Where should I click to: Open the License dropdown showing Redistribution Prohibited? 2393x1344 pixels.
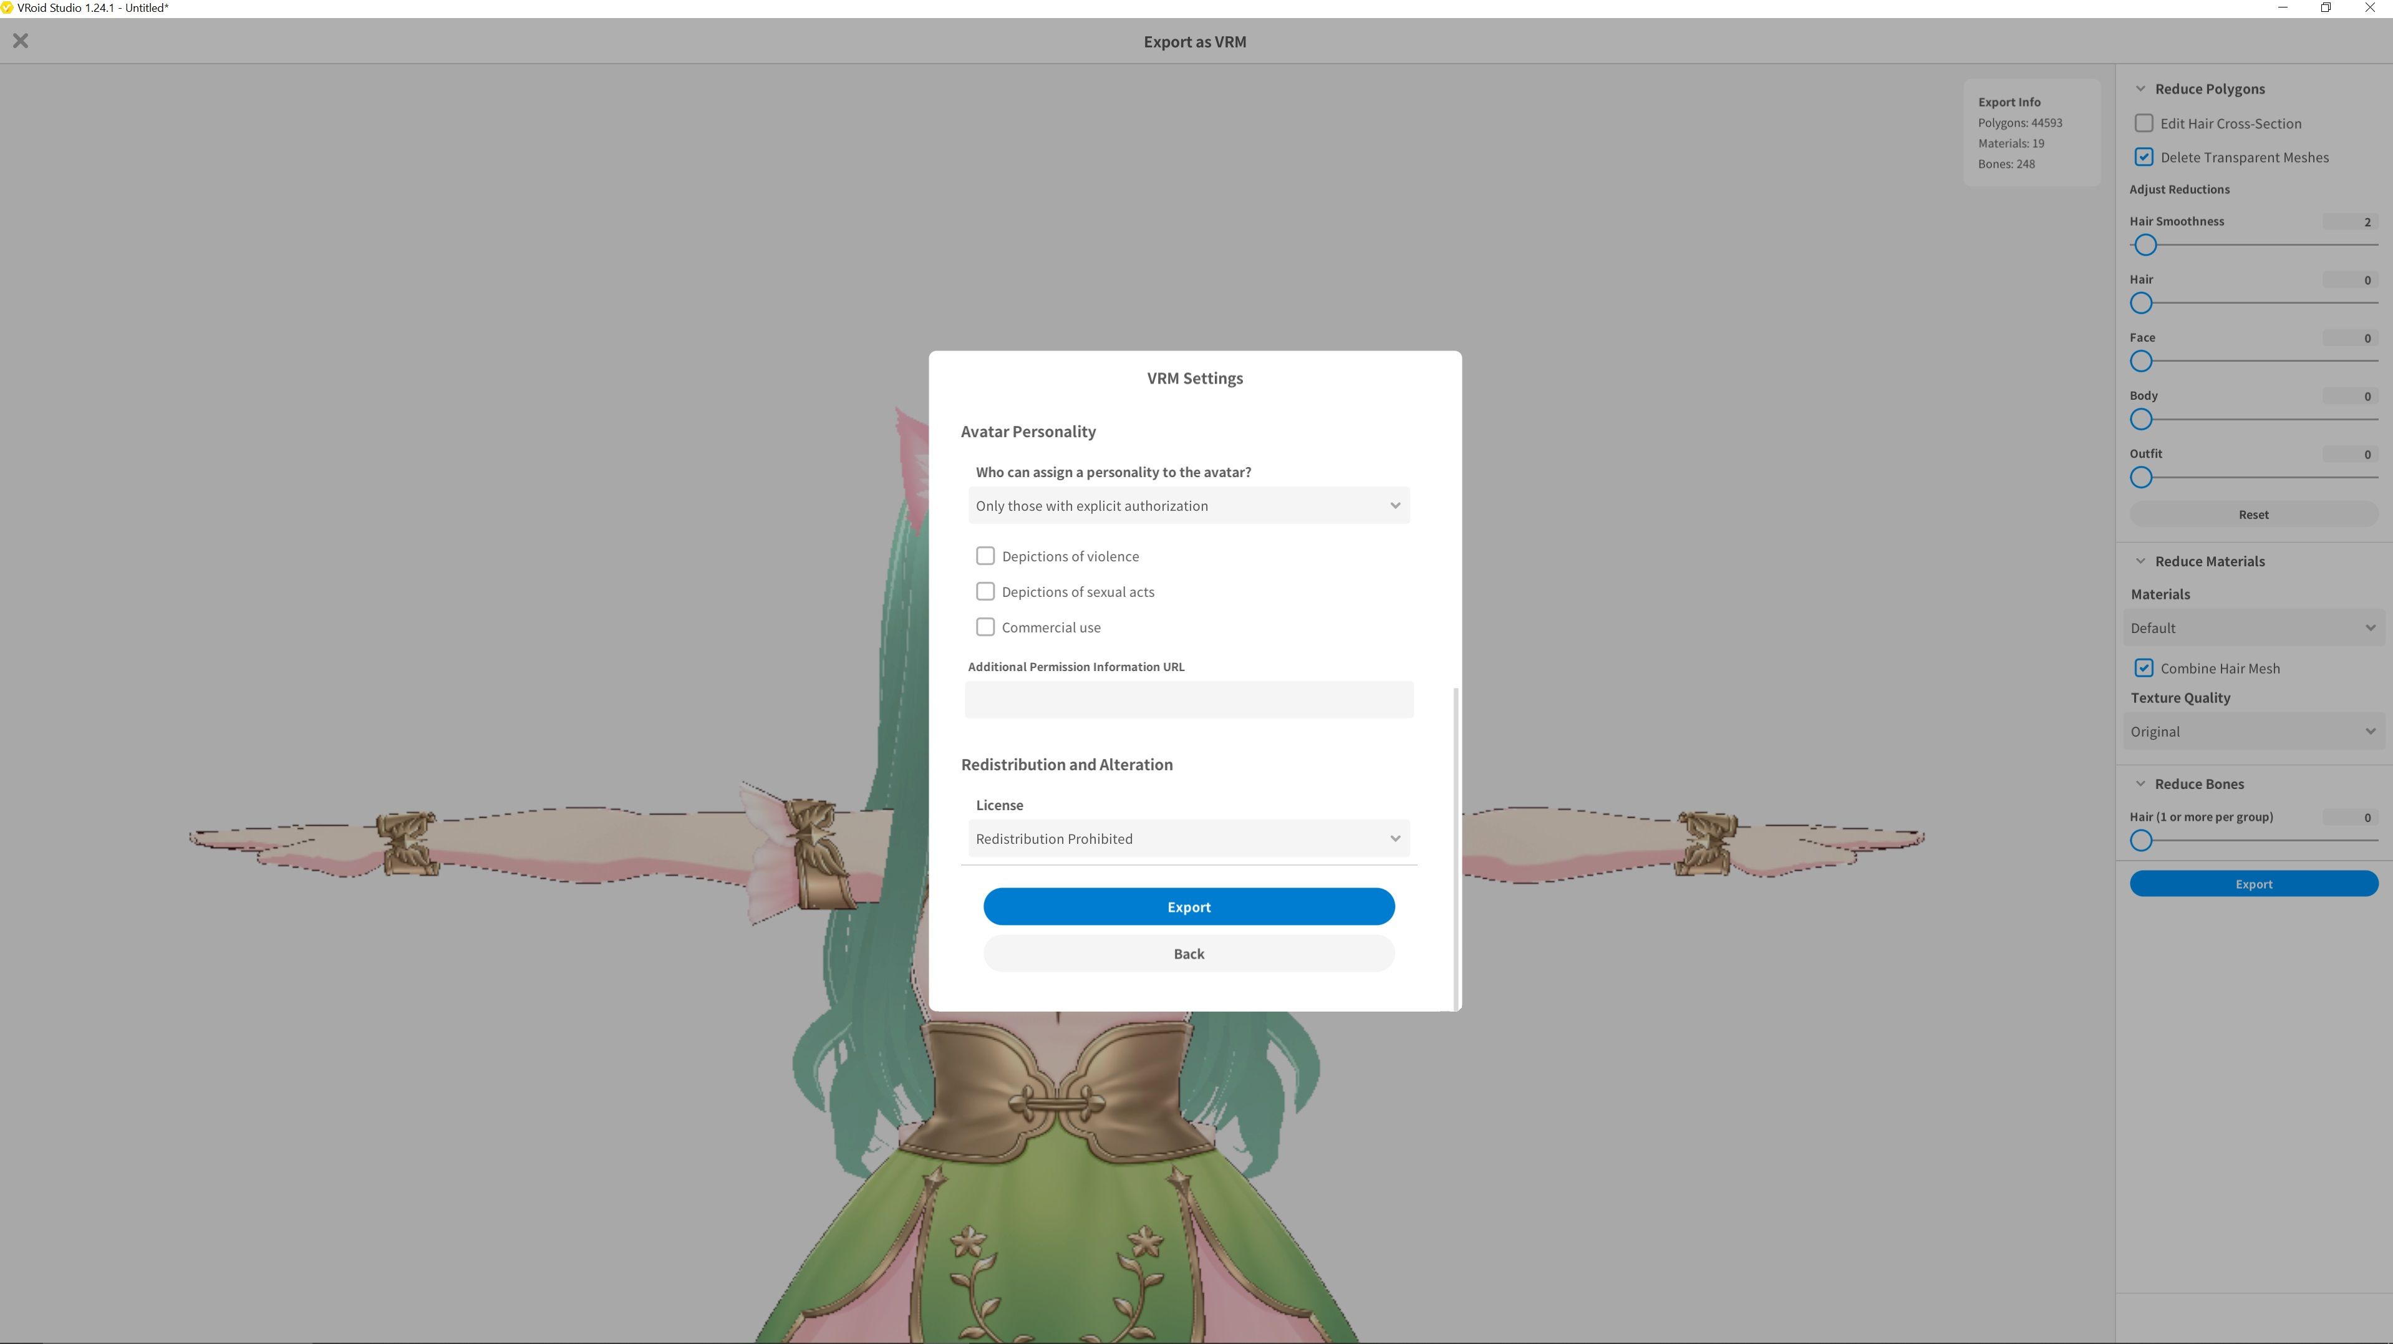pos(1189,838)
